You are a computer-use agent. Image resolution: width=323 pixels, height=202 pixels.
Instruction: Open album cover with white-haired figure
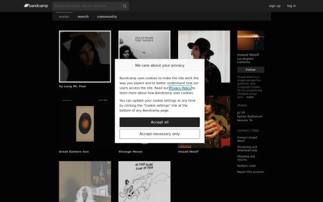pyautogui.click(x=85, y=182)
